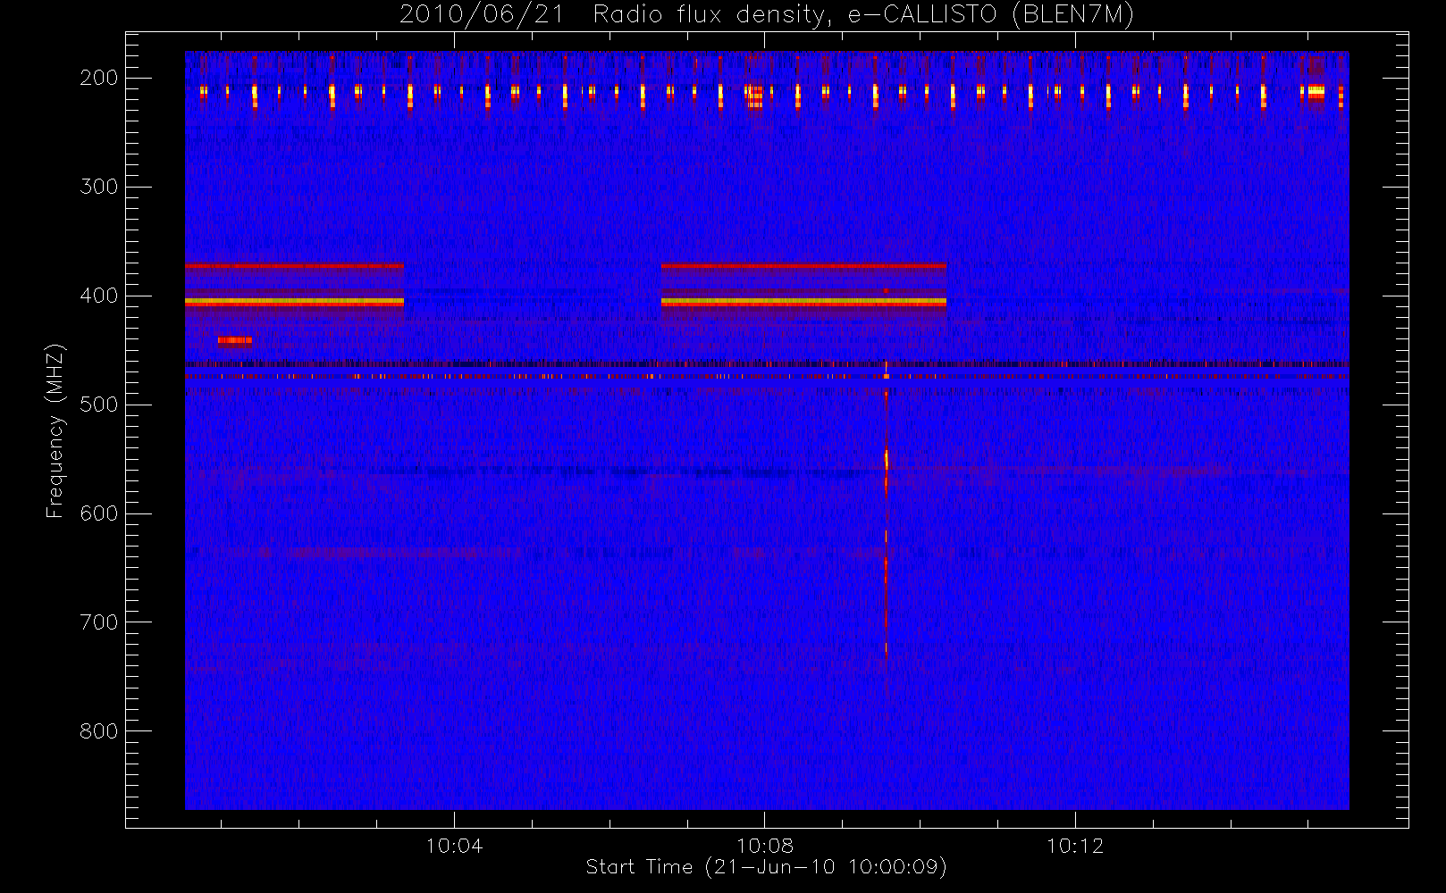Click the plot title '2010/06/21 Radio flux density'
The height and width of the screenshot is (893, 1446).
pos(766,15)
